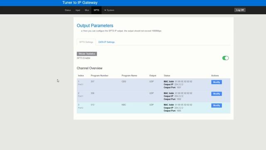Click the Output Parameters heading
Screen dimensions: 266x150
tap(95, 25)
